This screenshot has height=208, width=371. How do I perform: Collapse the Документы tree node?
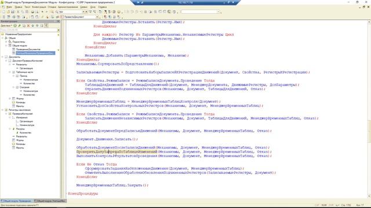coord(2,57)
